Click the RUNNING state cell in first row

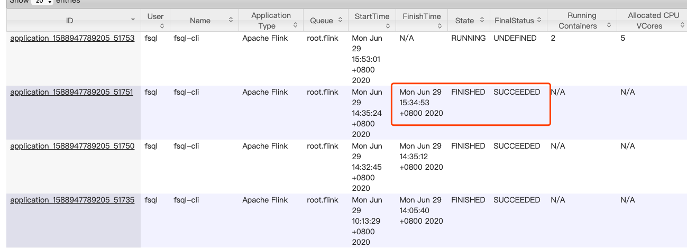[x=468, y=38]
